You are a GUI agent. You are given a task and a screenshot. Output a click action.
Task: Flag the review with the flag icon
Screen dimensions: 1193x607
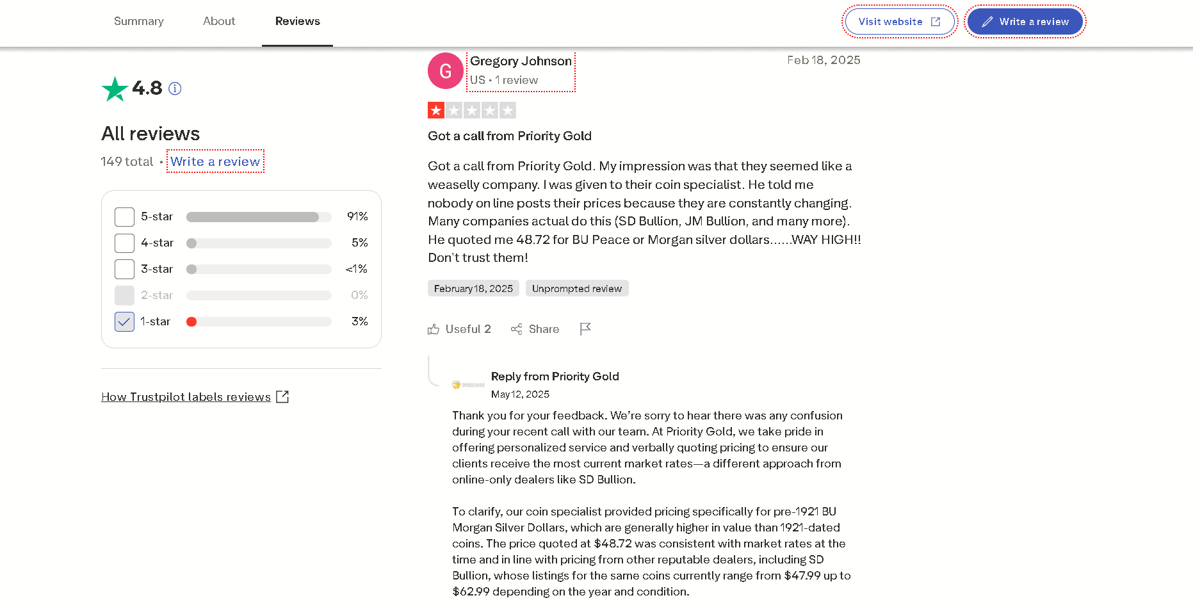click(x=585, y=329)
